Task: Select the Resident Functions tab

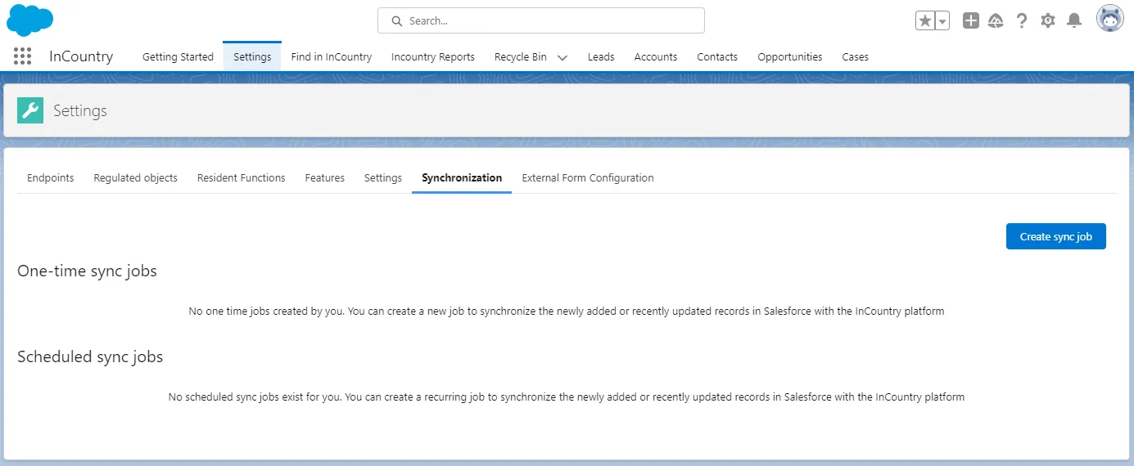Action: pos(241,177)
